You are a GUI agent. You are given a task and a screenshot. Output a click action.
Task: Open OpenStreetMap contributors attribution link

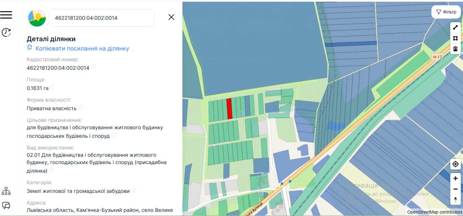434,212
